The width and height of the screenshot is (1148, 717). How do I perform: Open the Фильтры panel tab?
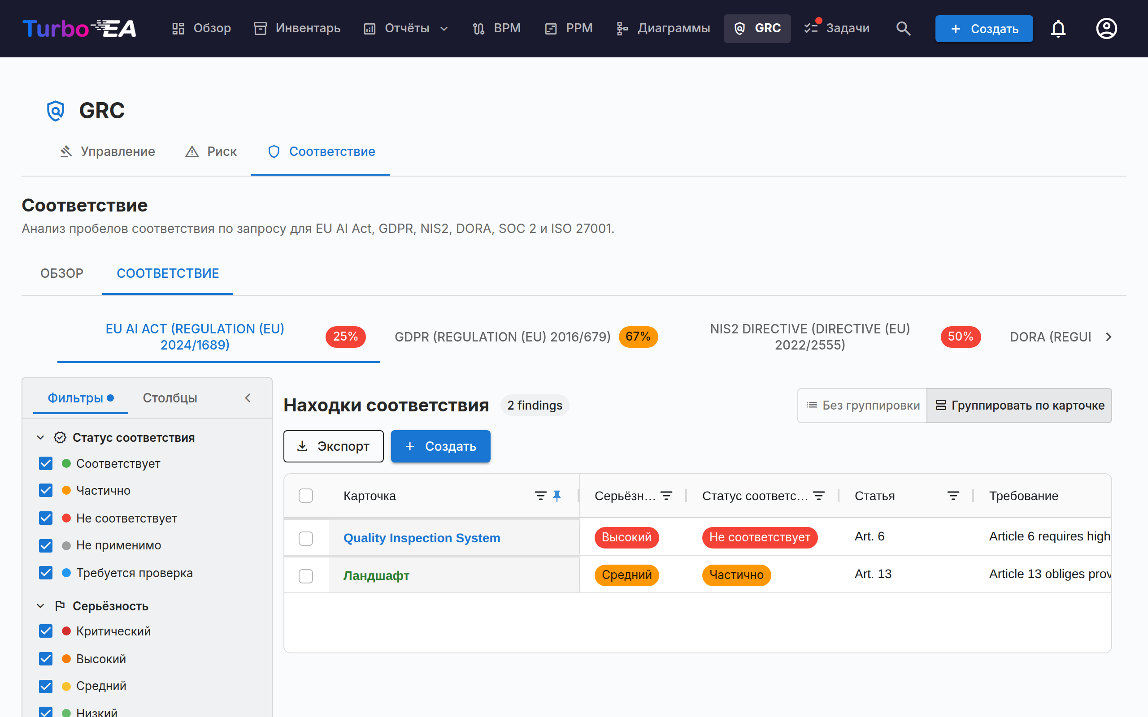[80, 398]
